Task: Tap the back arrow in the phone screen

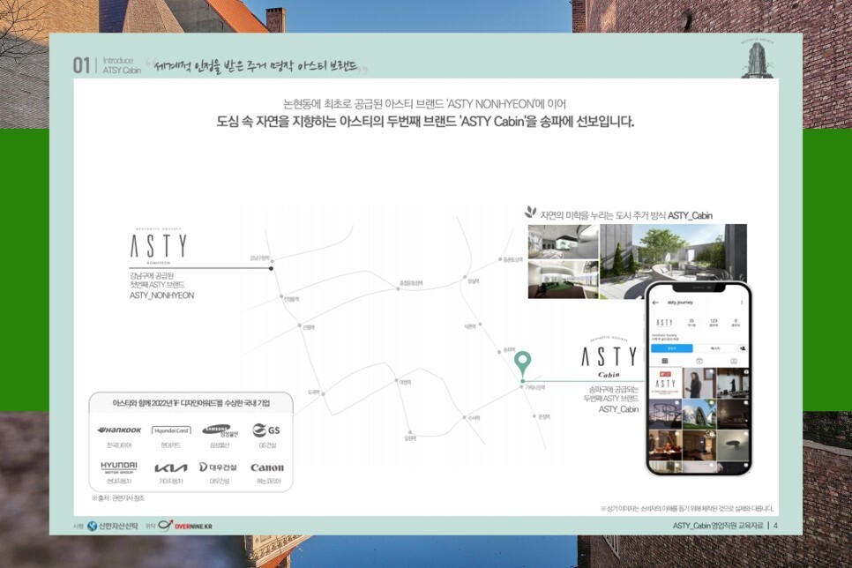Action: pos(655,303)
